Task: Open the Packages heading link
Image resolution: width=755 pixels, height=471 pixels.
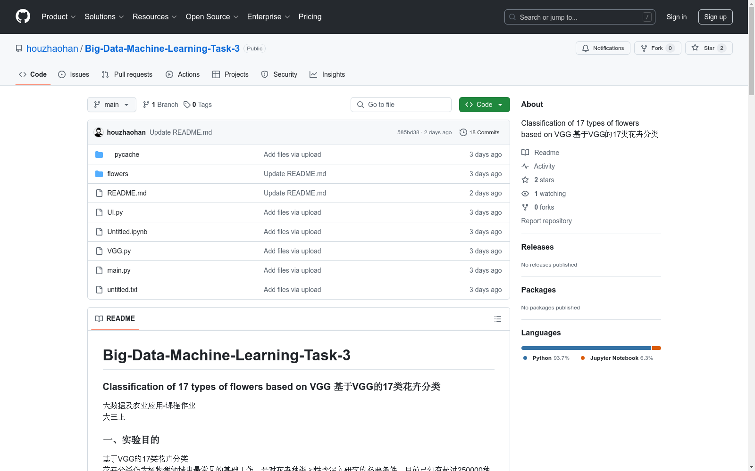Action: 538,290
